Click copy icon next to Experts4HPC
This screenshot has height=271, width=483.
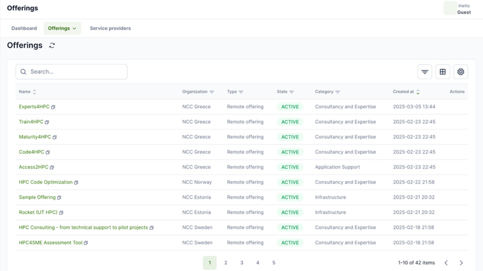click(x=53, y=107)
